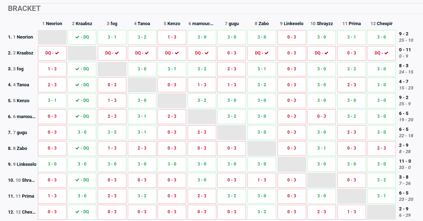Select the Kraabsz column header
Screen dimensions: 423x221
[82, 24]
